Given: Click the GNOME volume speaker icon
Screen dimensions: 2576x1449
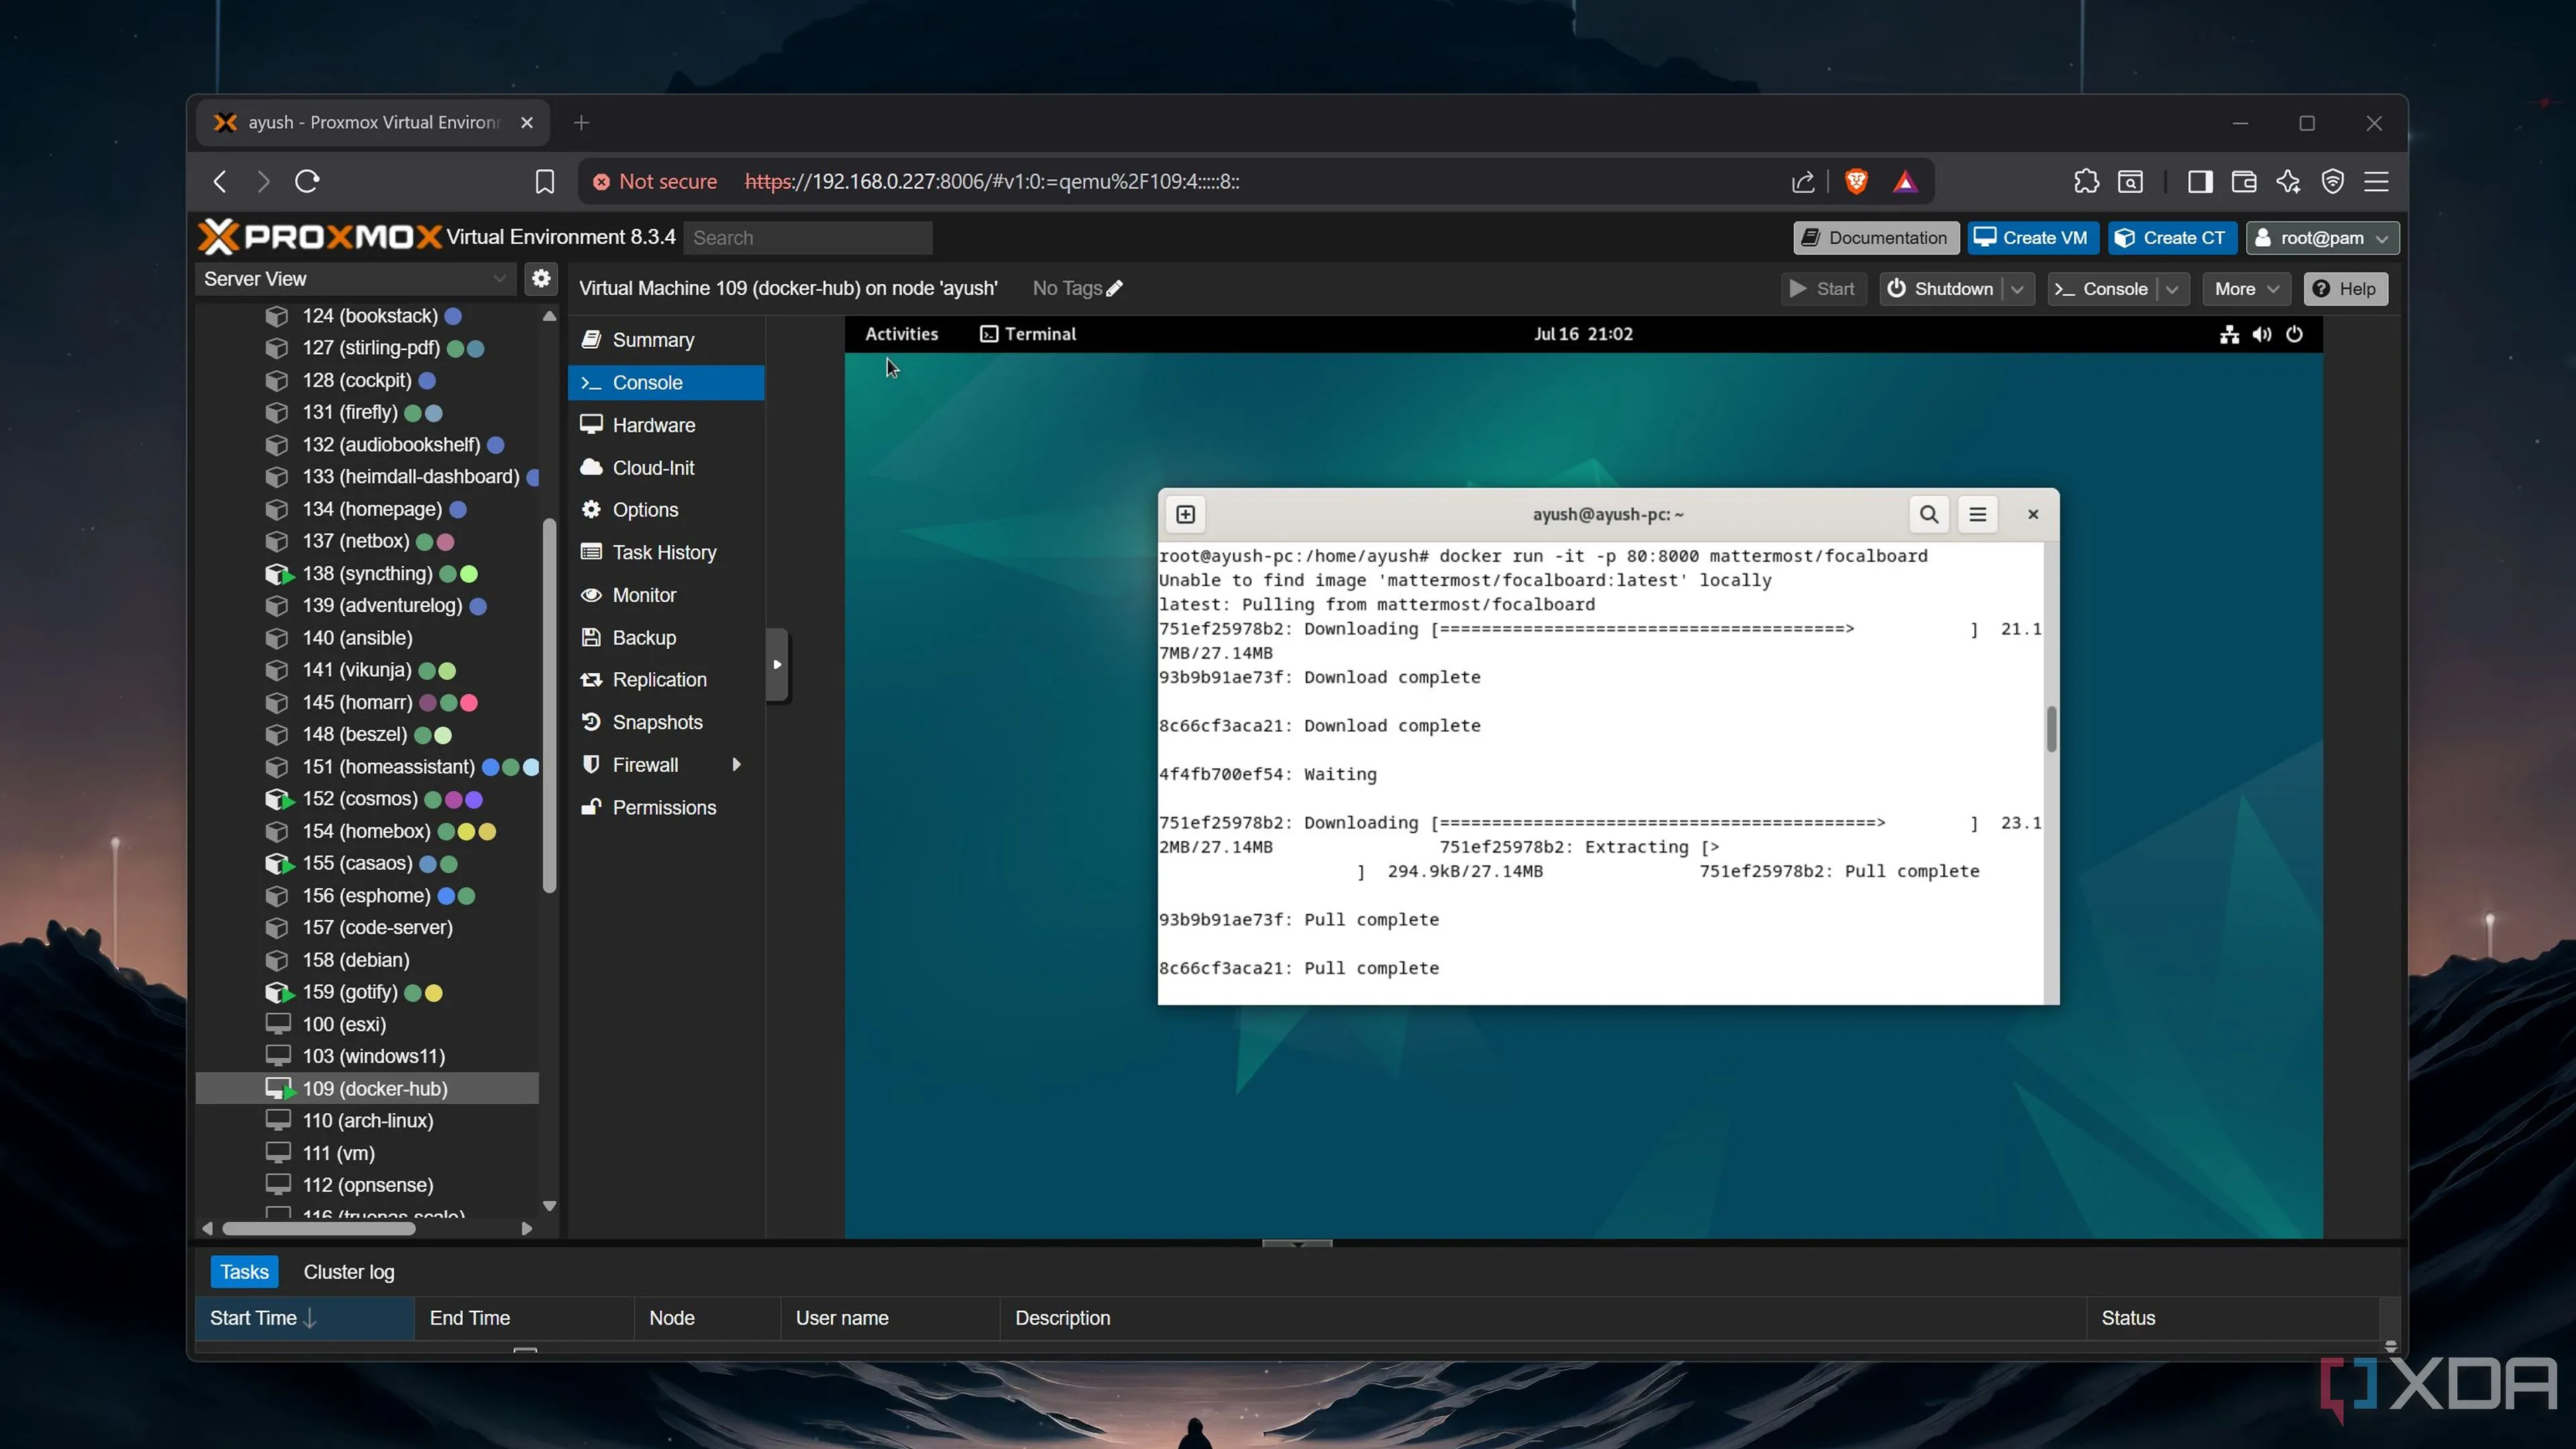Looking at the screenshot, I should (x=2261, y=334).
